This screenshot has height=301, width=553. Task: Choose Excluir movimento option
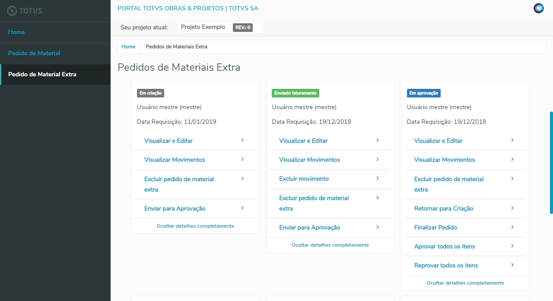click(x=304, y=179)
